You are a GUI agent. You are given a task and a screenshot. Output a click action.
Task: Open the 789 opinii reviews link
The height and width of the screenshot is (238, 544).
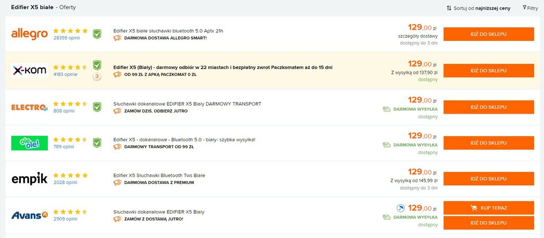tap(64, 147)
